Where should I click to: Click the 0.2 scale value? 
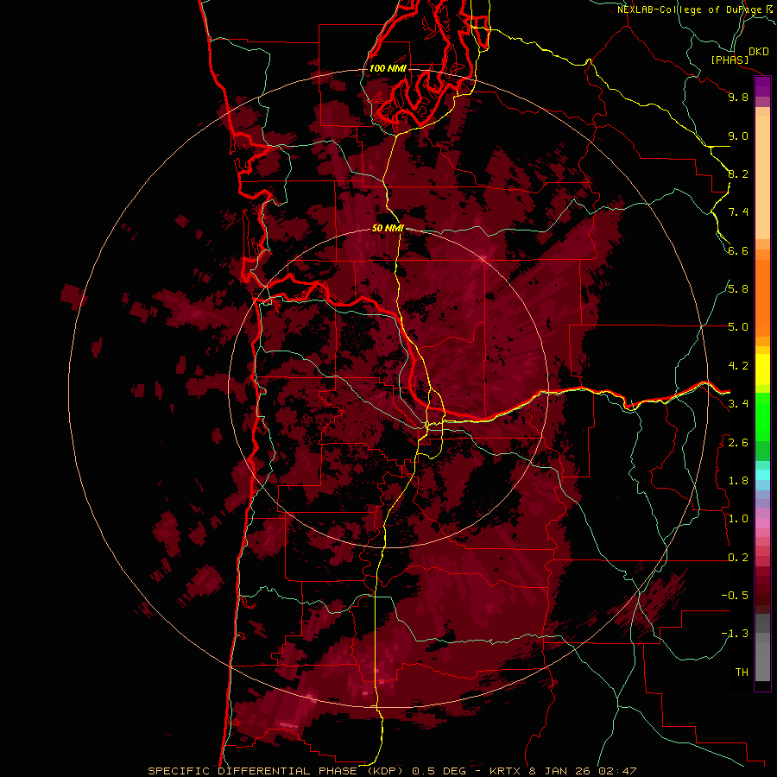(x=738, y=558)
